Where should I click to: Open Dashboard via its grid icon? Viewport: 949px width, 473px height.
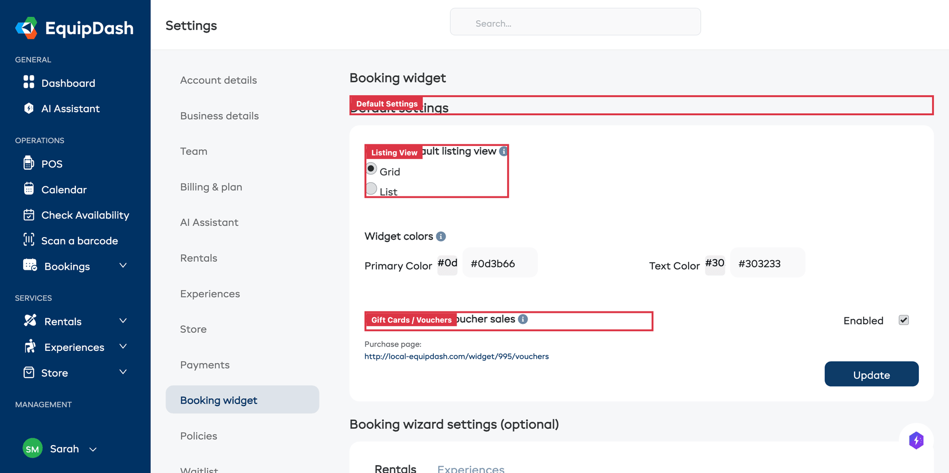(x=29, y=82)
